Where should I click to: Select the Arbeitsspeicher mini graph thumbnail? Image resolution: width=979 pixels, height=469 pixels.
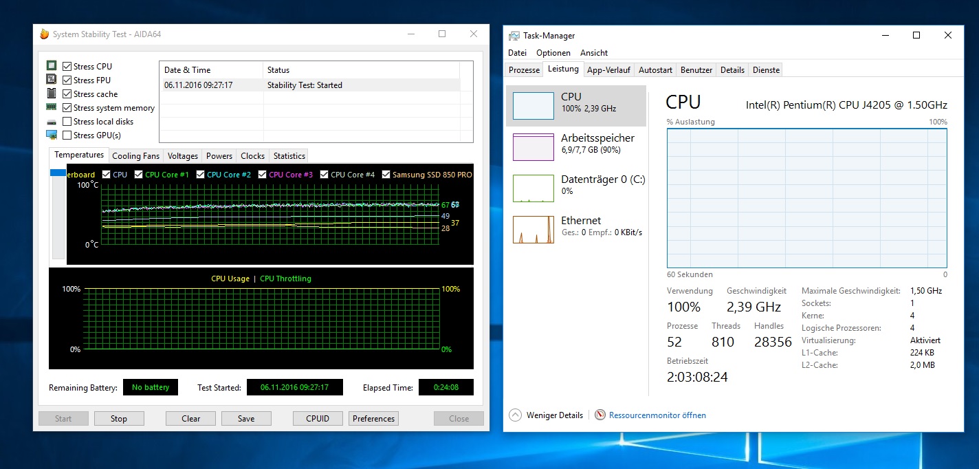coord(533,147)
